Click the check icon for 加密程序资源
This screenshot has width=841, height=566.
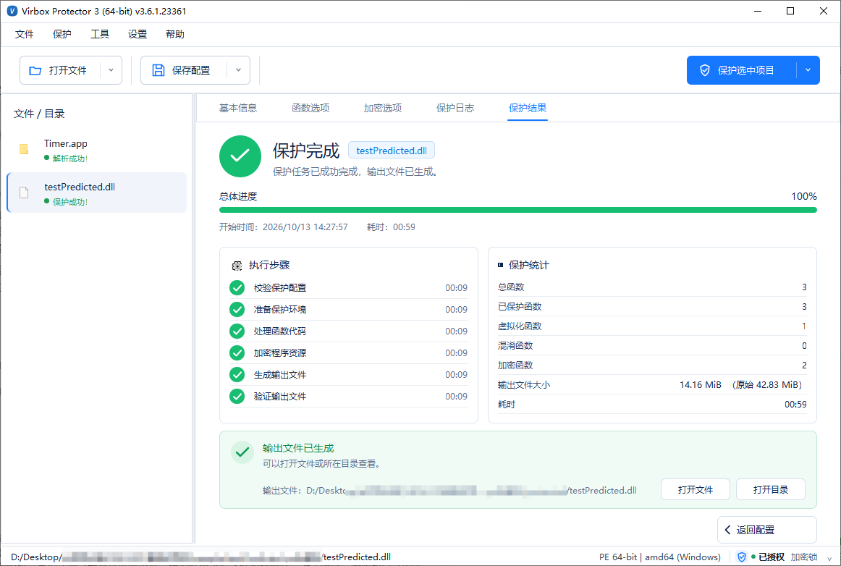(237, 353)
